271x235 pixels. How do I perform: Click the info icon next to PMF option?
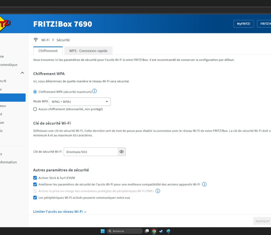coord(158,191)
